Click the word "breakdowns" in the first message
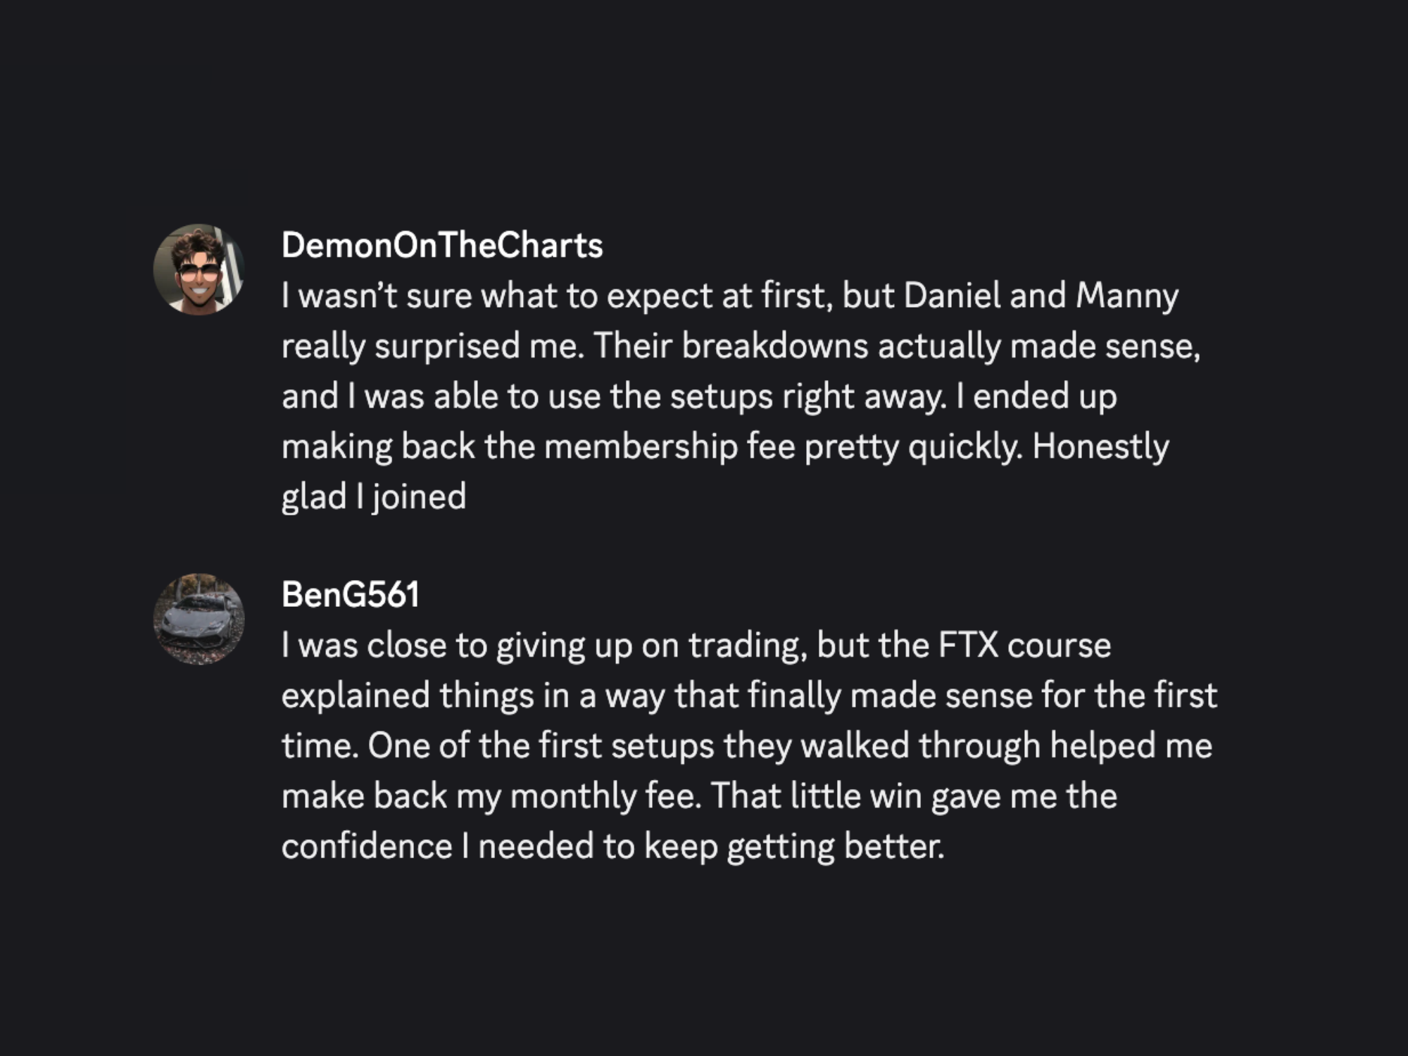 [774, 346]
